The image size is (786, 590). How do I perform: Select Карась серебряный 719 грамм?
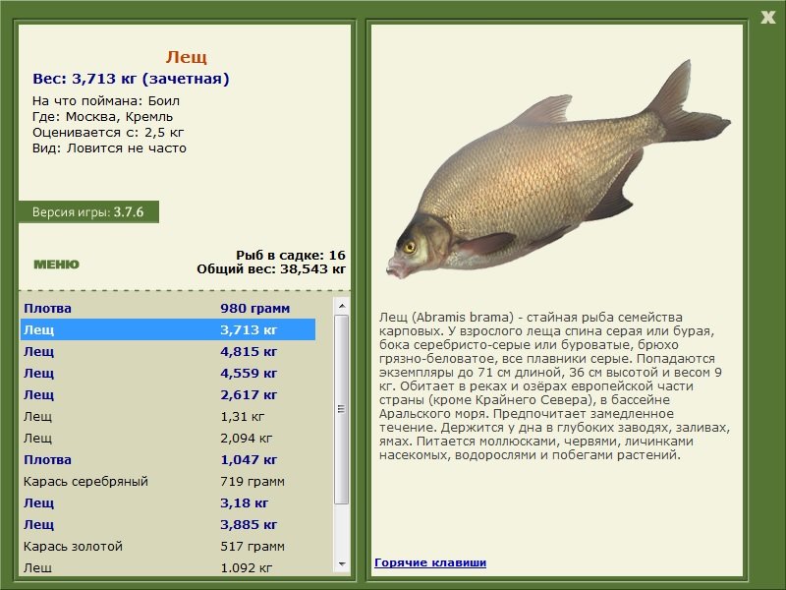click(167, 481)
